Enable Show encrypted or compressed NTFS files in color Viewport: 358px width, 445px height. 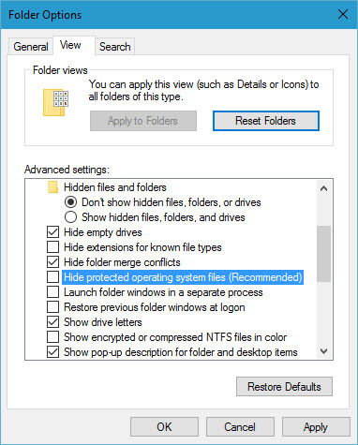click(x=52, y=337)
